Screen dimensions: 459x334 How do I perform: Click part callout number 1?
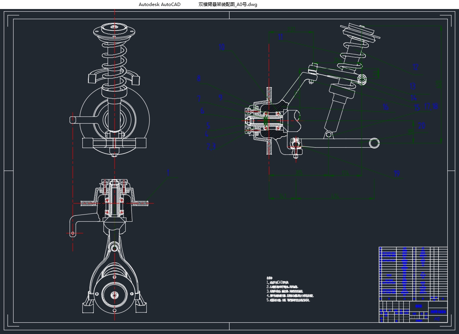(x=168, y=173)
